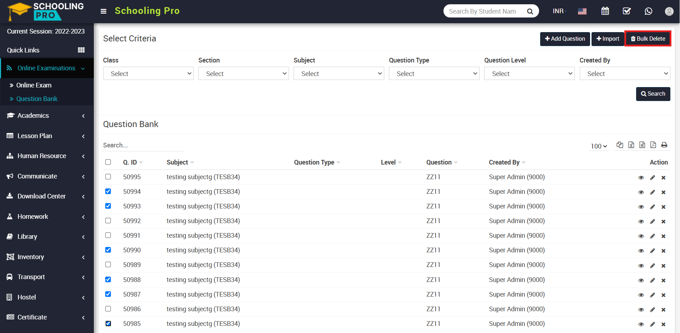Edit question 50995 with pencil icon
The width and height of the screenshot is (680, 333).
tap(653, 178)
